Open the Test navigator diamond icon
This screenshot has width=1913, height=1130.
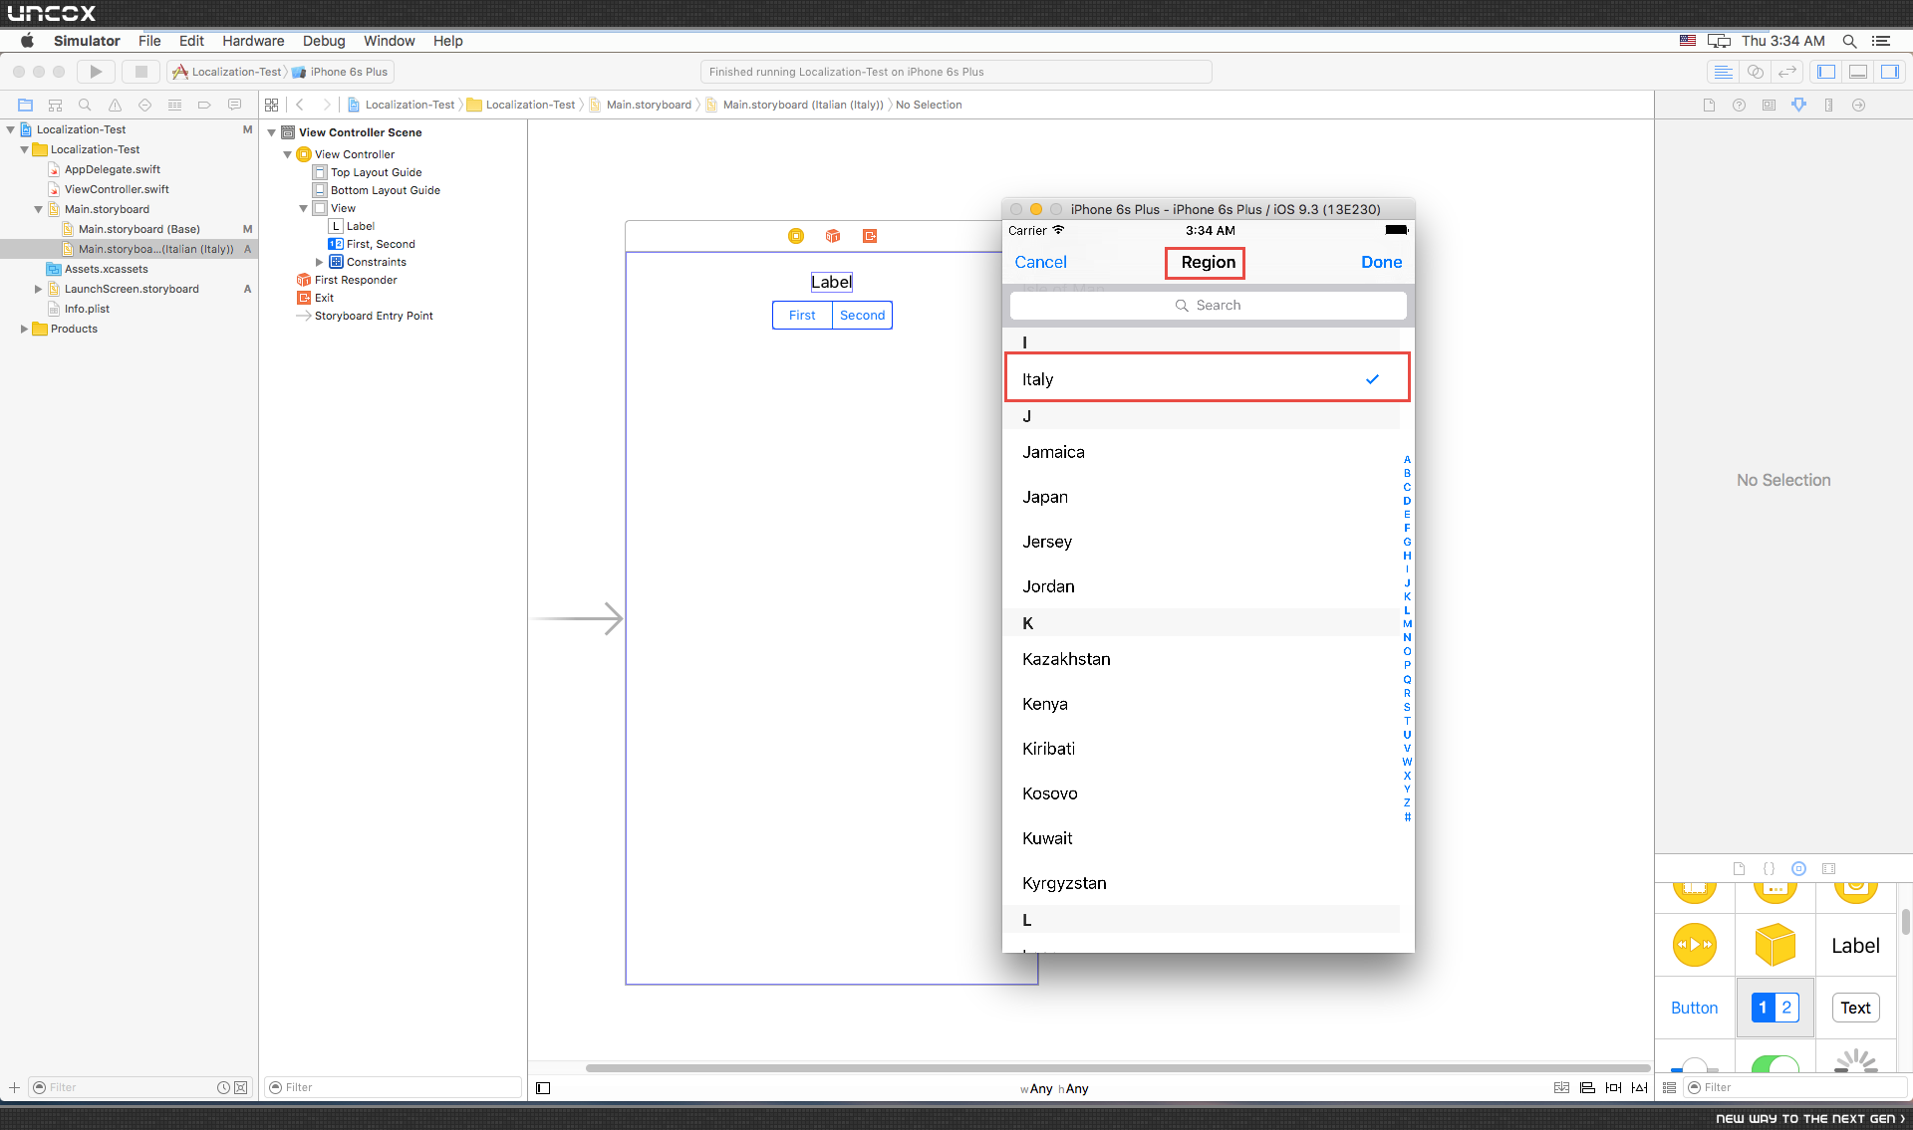coord(145,105)
